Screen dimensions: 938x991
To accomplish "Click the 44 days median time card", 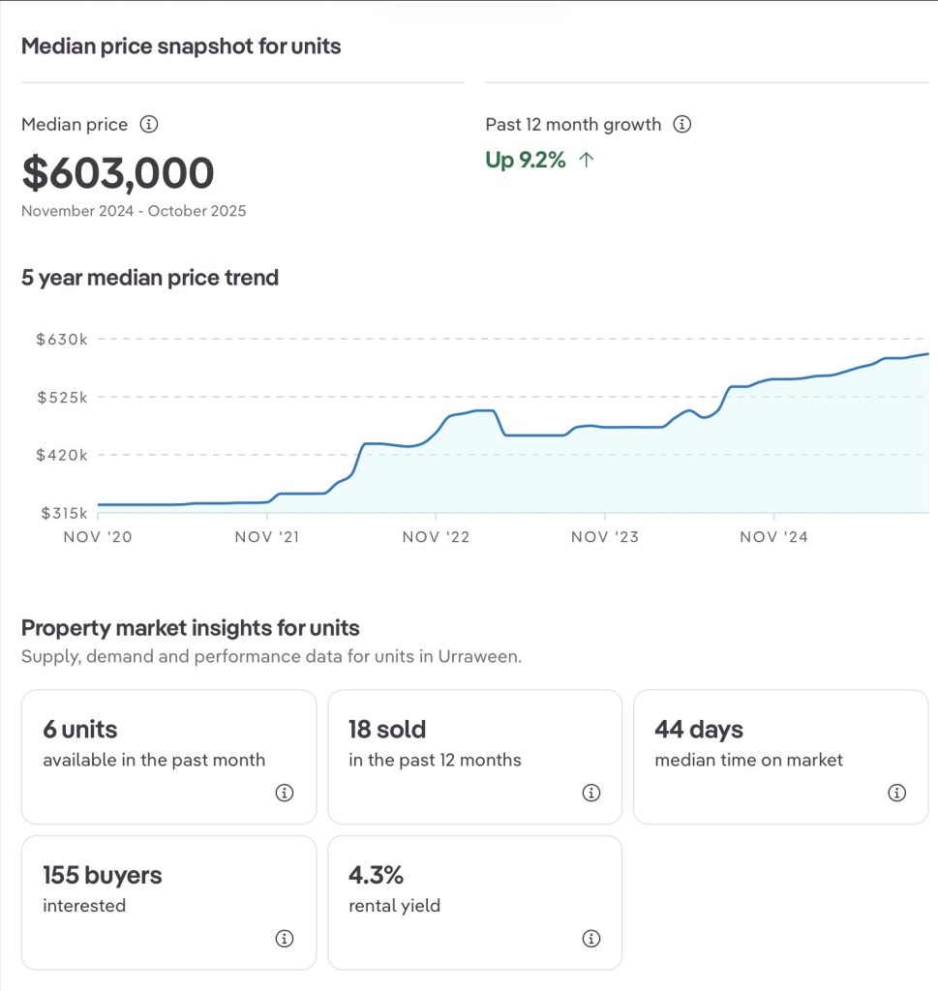I will point(780,757).
